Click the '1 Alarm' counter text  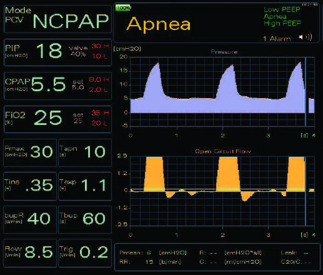[277, 39]
